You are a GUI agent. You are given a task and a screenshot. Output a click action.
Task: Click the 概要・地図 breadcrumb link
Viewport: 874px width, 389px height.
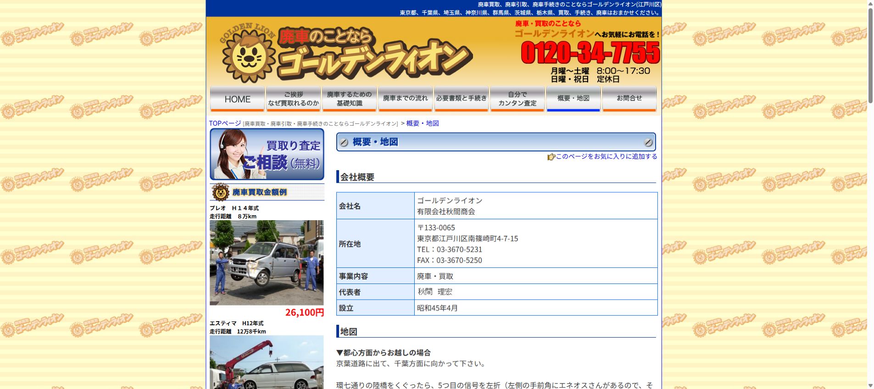423,123
